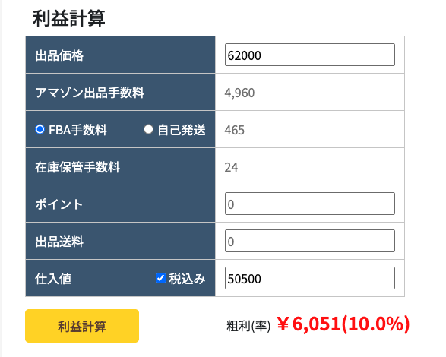Select the FBA手数料 radio button
Image resolution: width=446 pixels, height=357 pixels.
tap(40, 129)
